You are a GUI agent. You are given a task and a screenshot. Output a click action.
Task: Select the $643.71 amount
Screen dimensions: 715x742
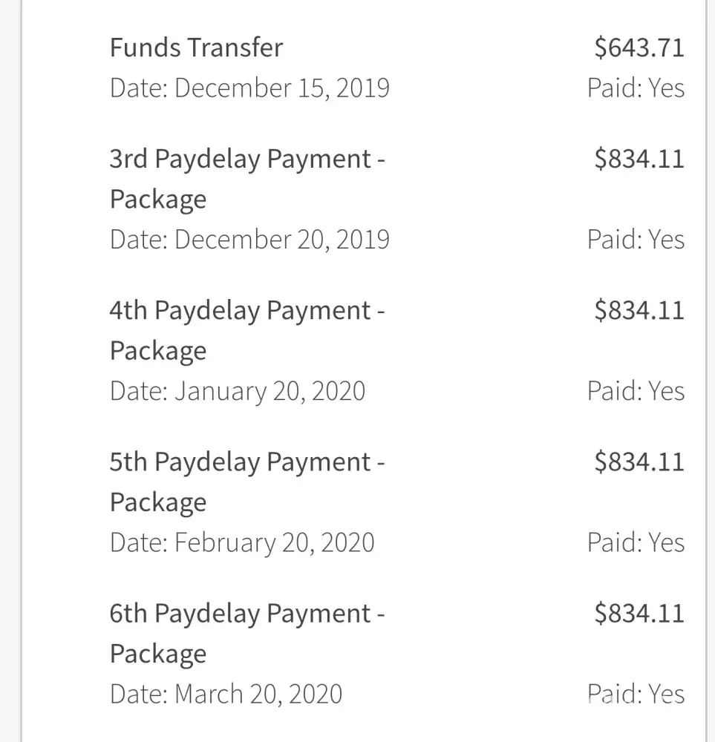[639, 47]
